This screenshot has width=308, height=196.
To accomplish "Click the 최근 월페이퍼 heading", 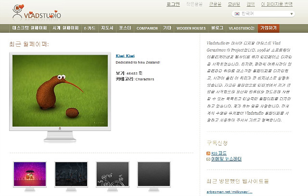I will 29,44.
